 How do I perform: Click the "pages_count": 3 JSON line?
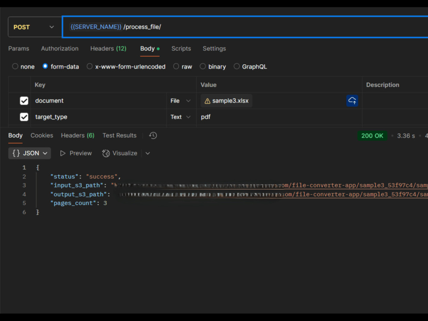click(79, 203)
